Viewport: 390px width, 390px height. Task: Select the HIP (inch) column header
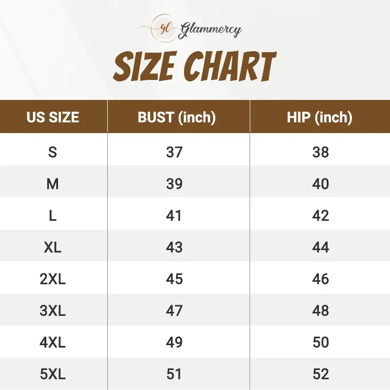319,117
